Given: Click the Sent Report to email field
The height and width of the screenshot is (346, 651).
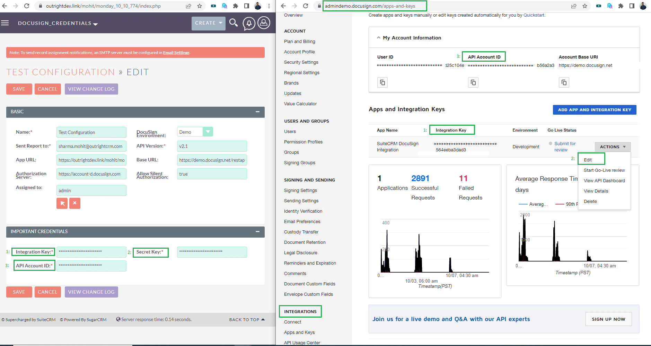Looking at the screenshot, I should 91,146.
